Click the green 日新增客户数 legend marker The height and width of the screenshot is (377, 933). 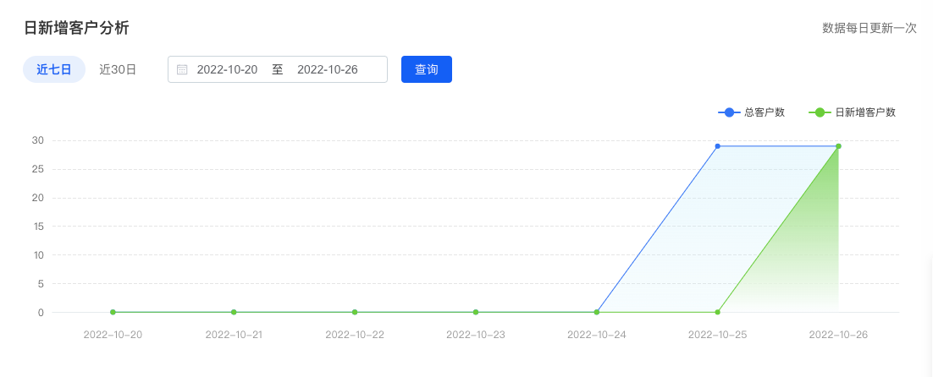[820, 112]
